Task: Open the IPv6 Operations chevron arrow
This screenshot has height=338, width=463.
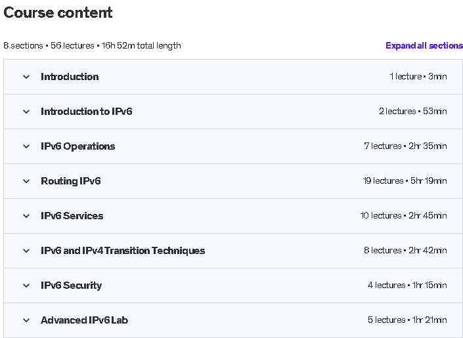Action: [26, 147]
